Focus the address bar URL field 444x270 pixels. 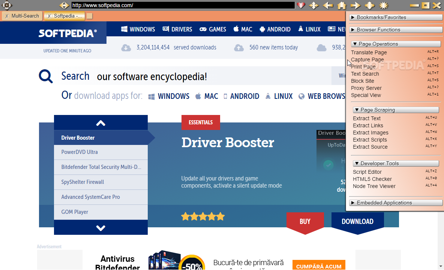(183, 5)
